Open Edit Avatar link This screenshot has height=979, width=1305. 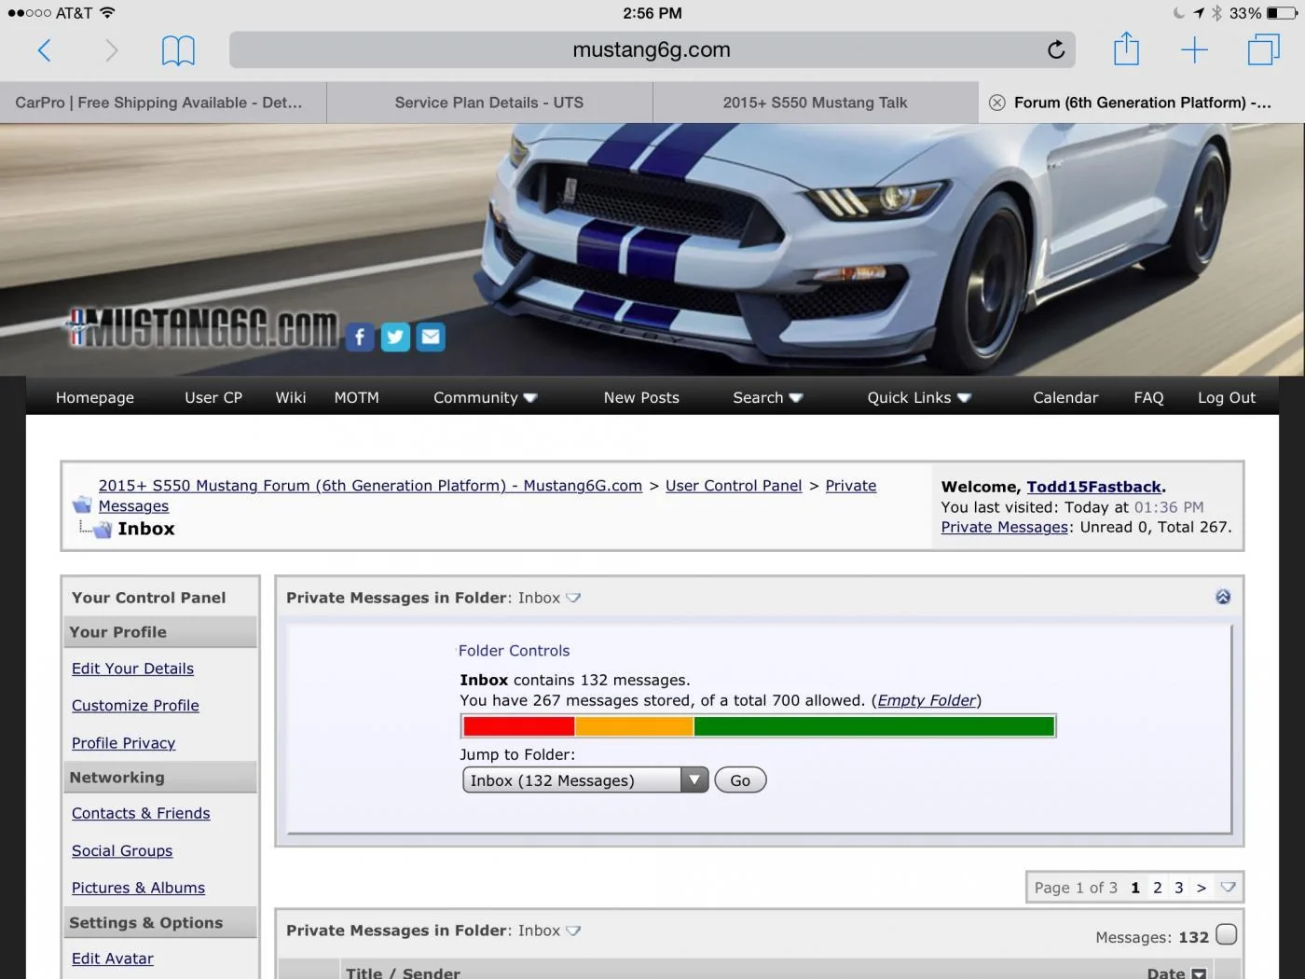coord(112,958)
